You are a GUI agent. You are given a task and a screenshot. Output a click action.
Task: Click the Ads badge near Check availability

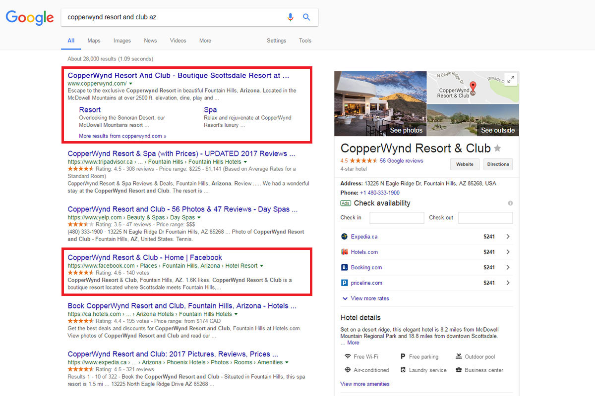point(346,203)
